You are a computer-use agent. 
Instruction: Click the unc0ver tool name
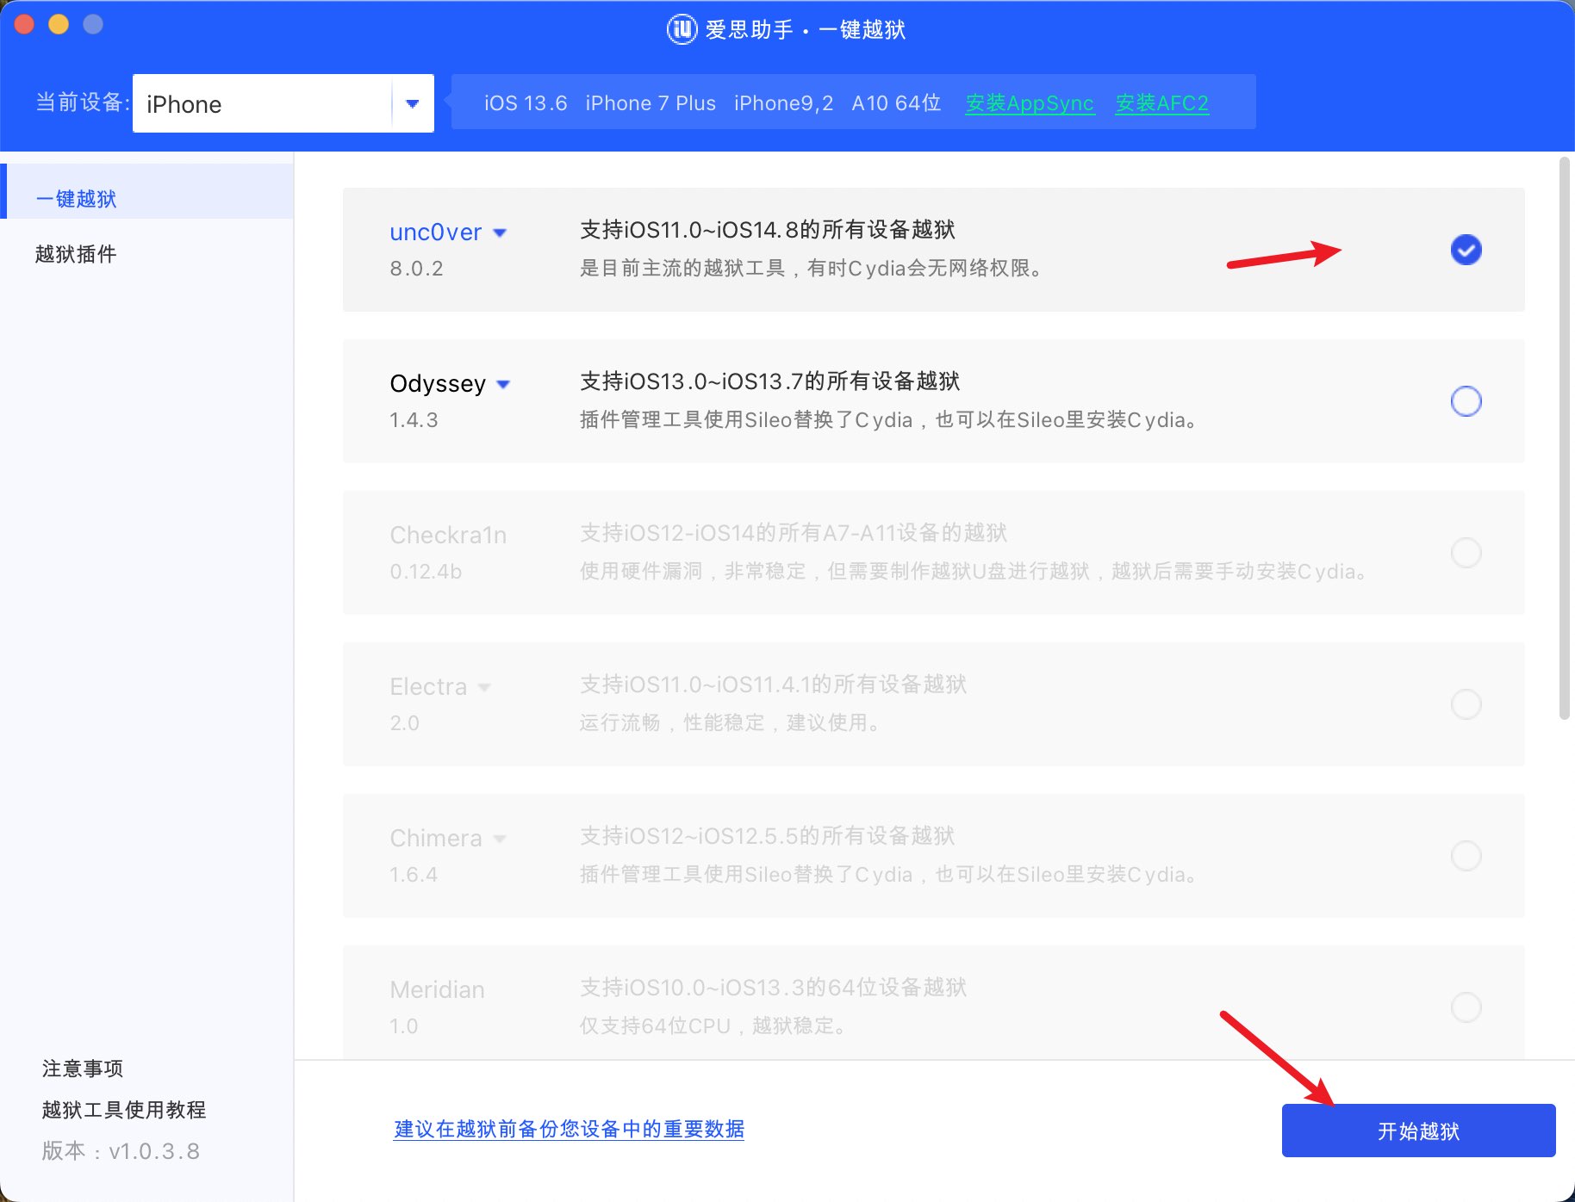(x=436, y=232)
